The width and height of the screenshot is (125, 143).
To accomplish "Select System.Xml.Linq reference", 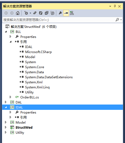I will pyautogui.click(x=37, y=87).
